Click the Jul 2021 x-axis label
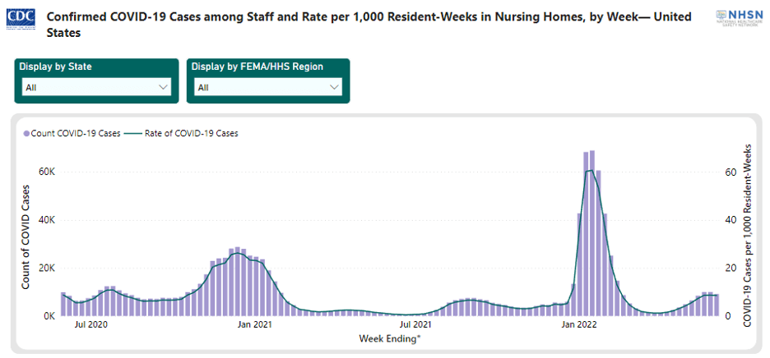 pyautogui.click(x=416, y=325)
